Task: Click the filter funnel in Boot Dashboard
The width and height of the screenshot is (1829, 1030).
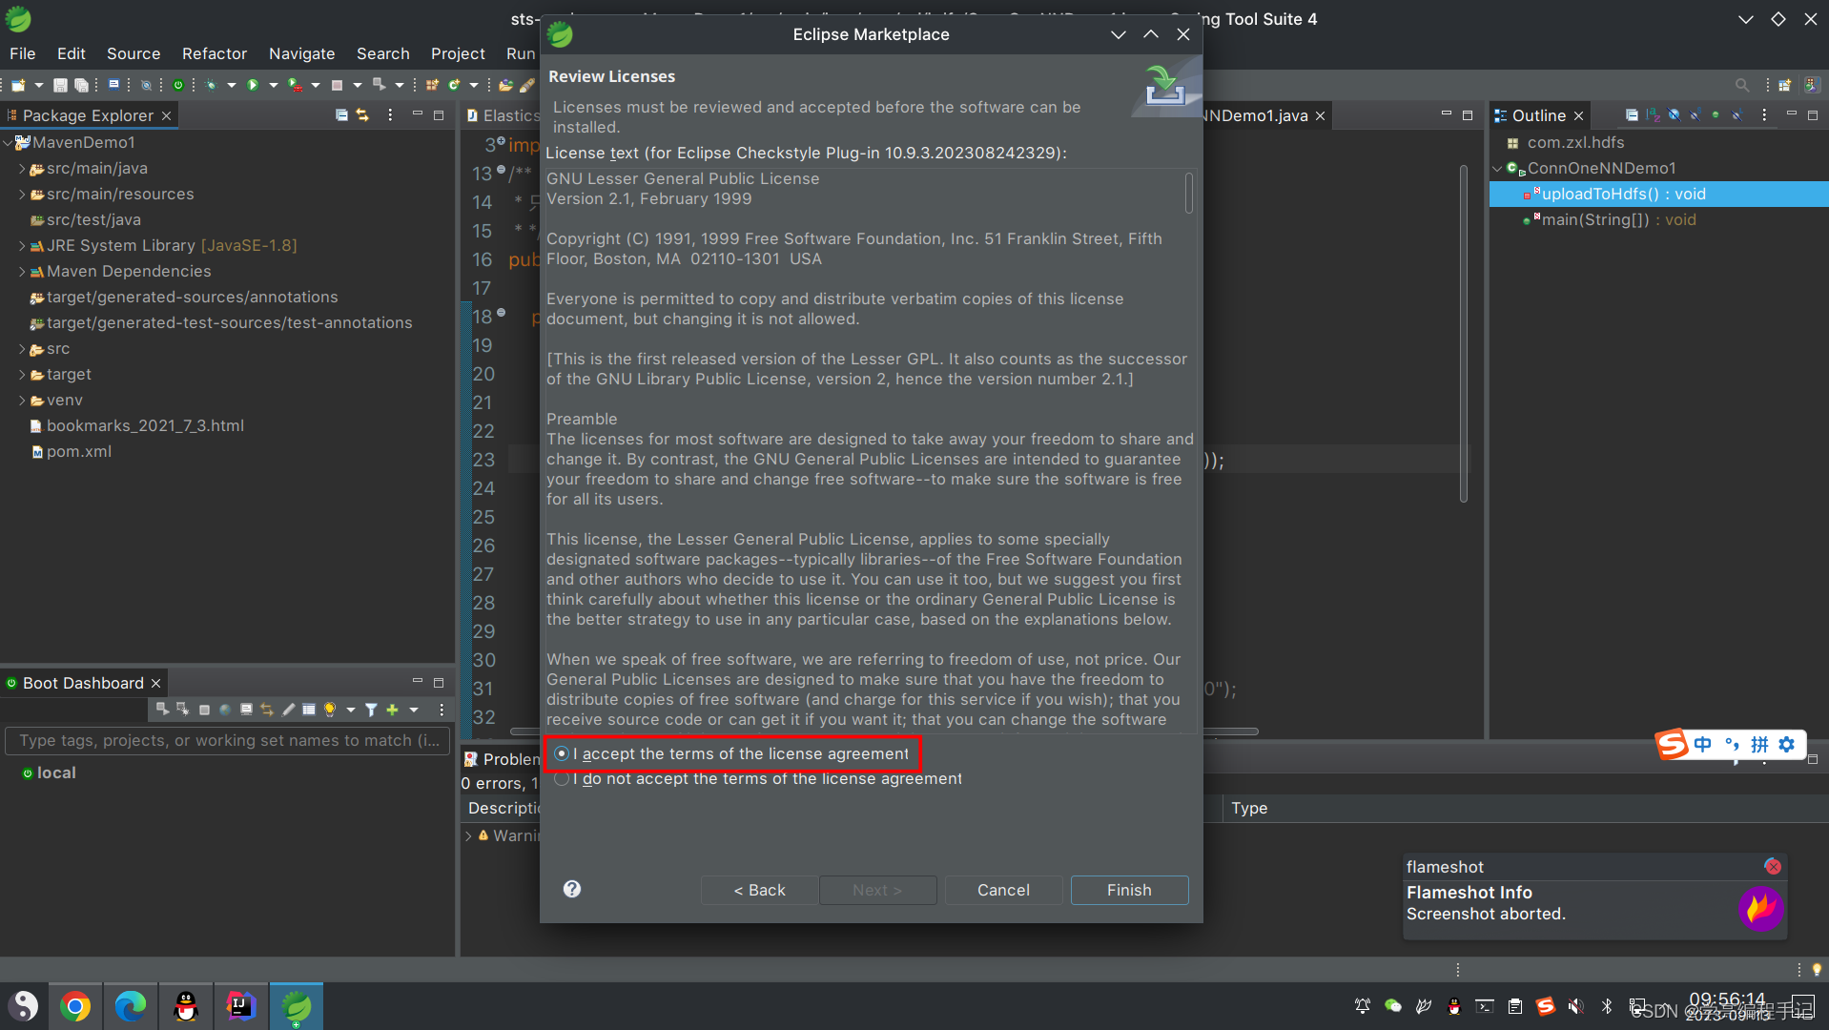Action: 371,710
